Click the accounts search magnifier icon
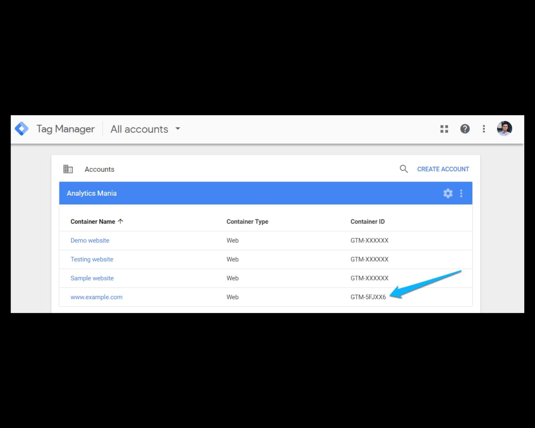The height and width of the screenshot is (428, 535). click(x=404, y=169)
